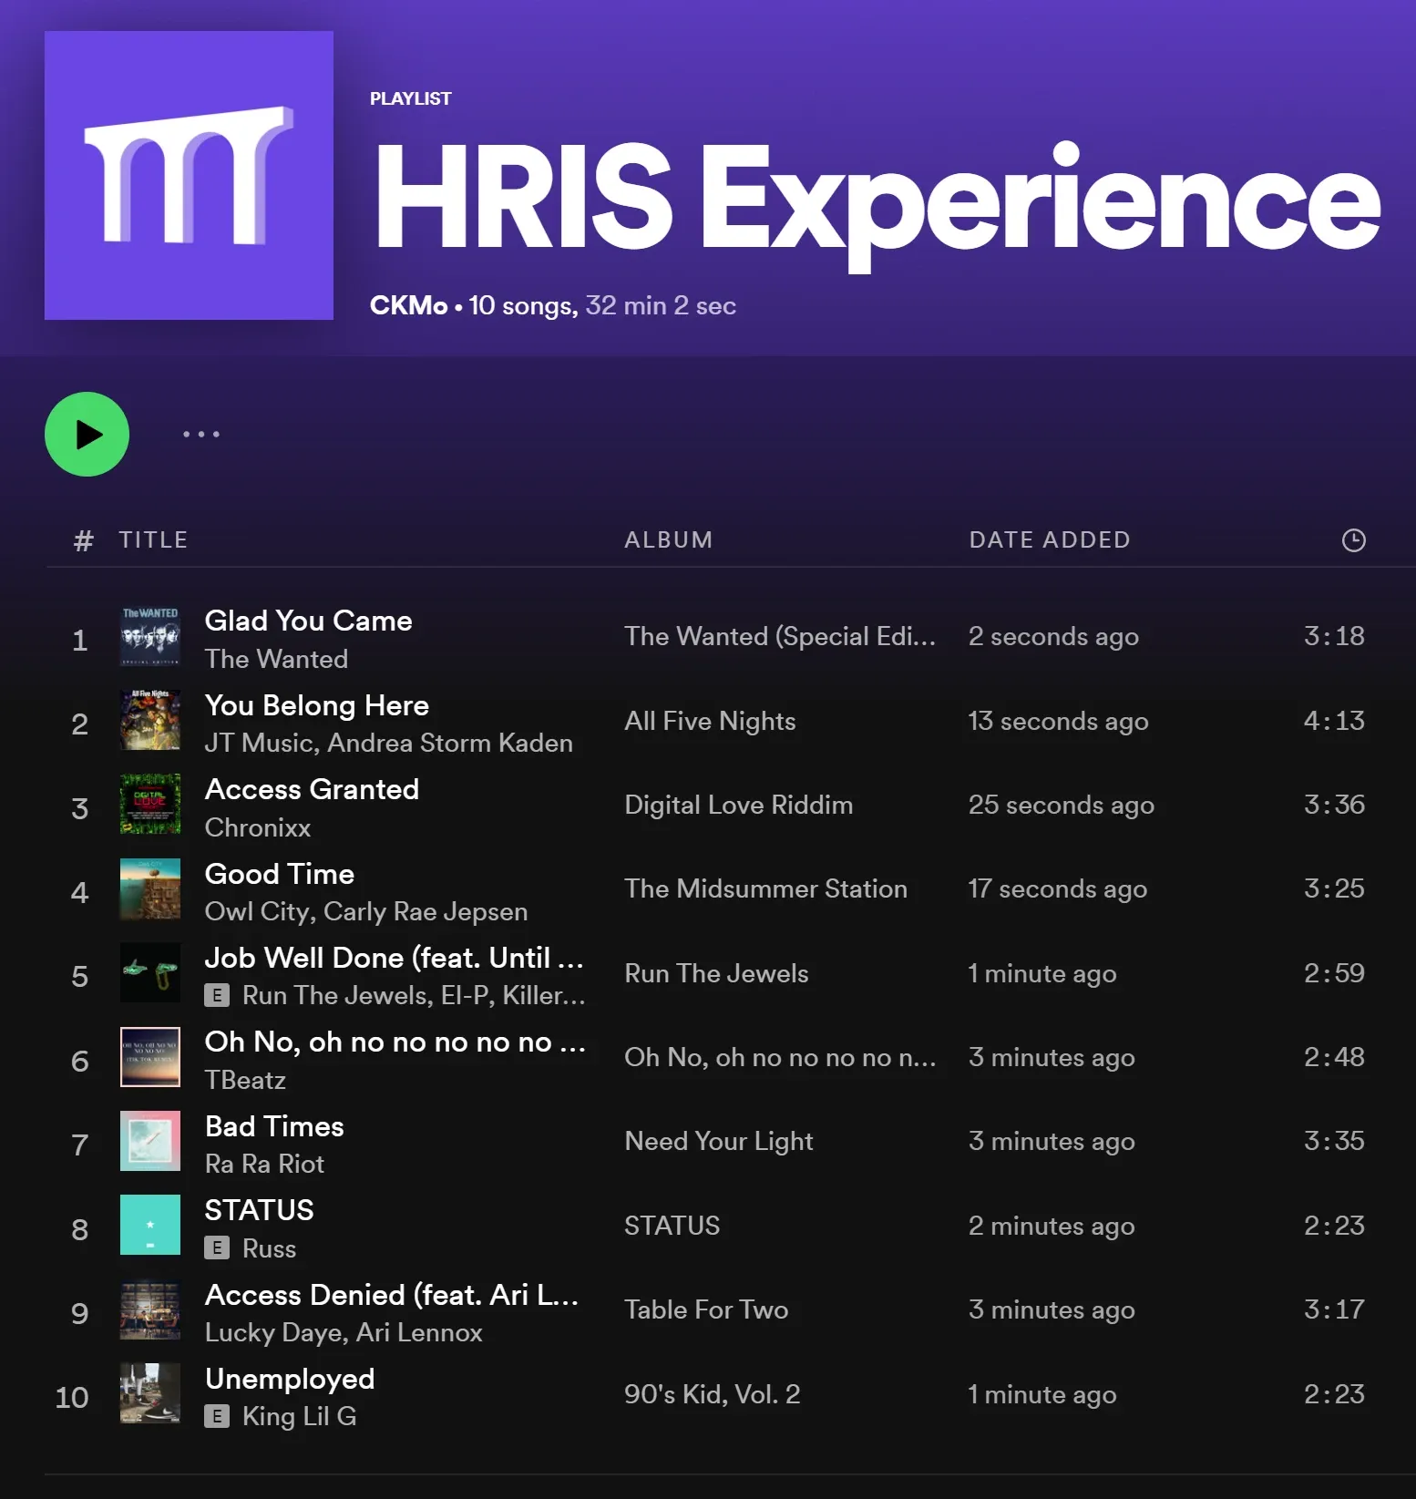Open The Midsummer Station album link

[765, 888]
